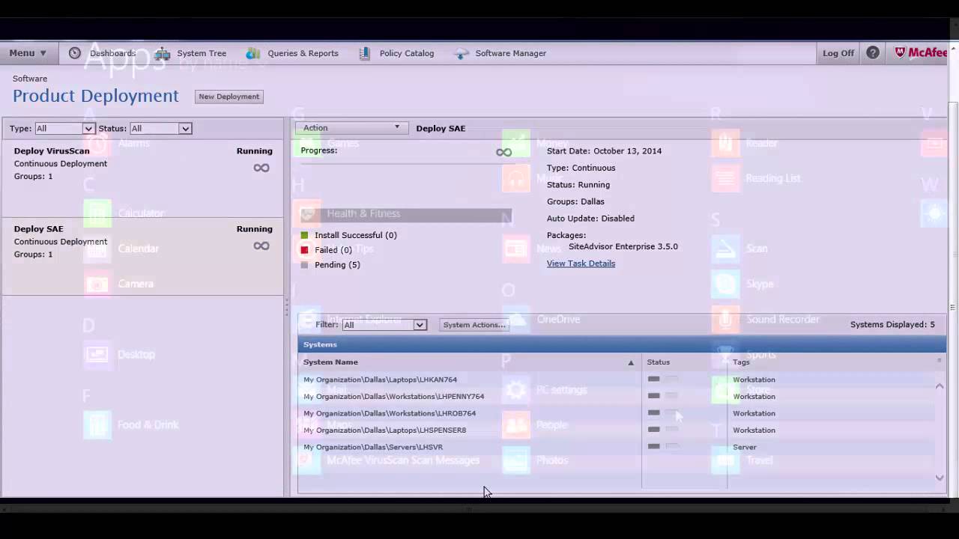Image resolution: width=959 pixels, height=539 pixels.
Task: Go to System Tree
Action: coord(202,53)
